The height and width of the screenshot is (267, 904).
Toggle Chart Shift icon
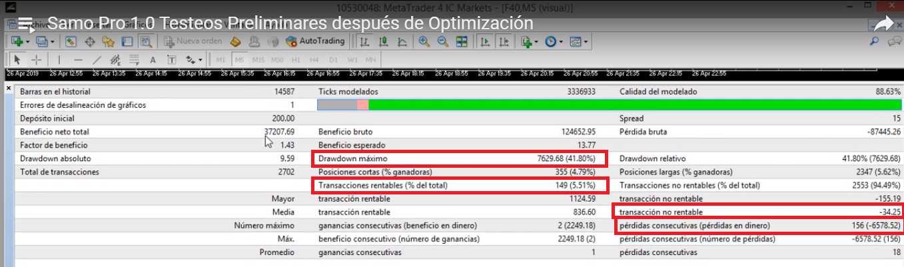pyautogui.click(x=504, y=41)
